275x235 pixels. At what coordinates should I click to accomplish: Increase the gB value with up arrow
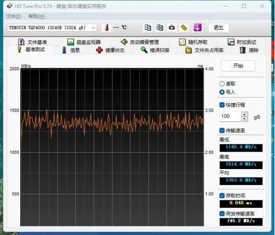244,115
